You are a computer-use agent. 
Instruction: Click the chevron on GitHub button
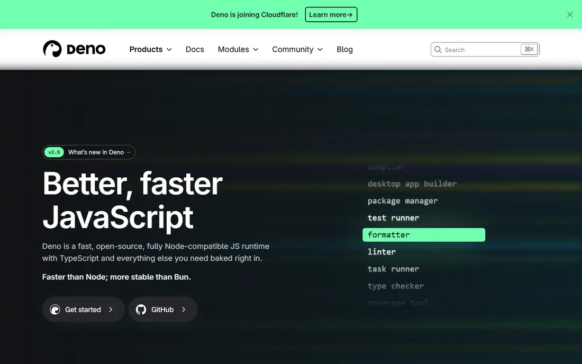click(184, 310)
